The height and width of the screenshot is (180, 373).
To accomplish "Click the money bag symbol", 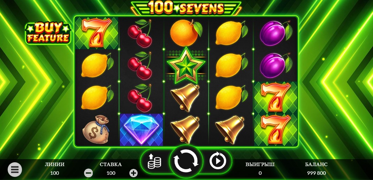I will tap(96, 130).
